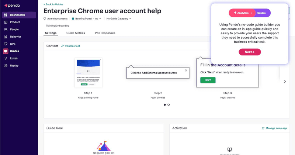Advance step carousel with right chevron
The height and width of the screenshot is (155, 295).
click(285, 81)
